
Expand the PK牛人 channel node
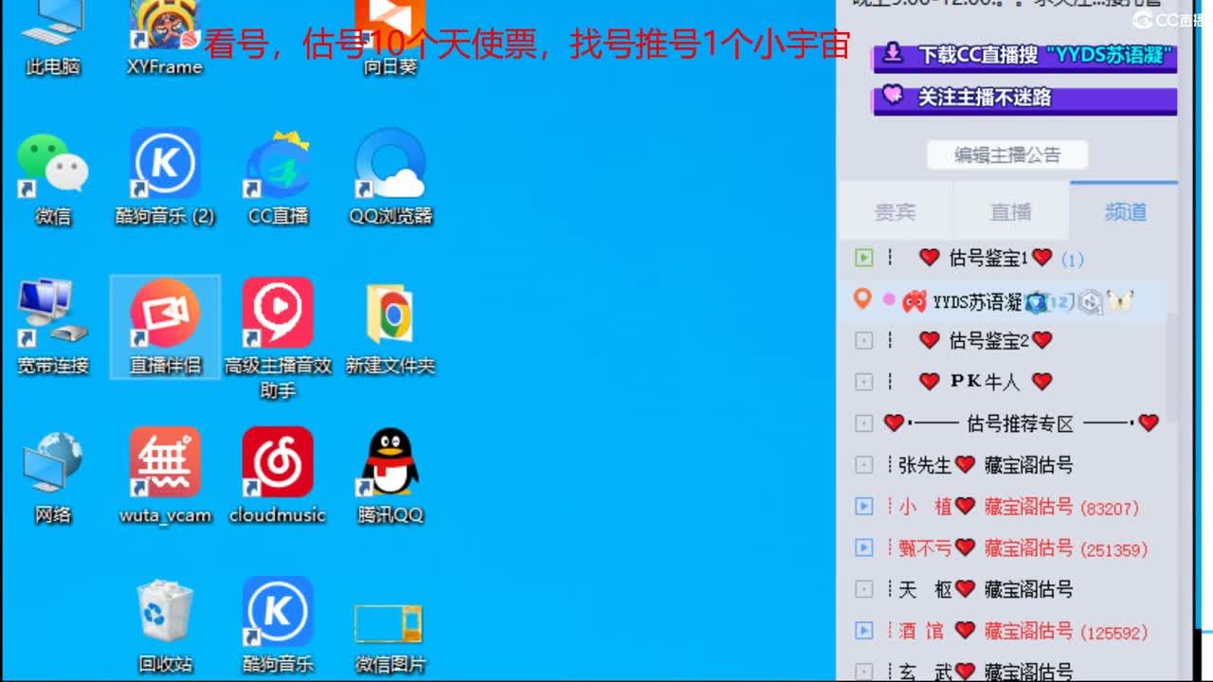pos(863,382)
